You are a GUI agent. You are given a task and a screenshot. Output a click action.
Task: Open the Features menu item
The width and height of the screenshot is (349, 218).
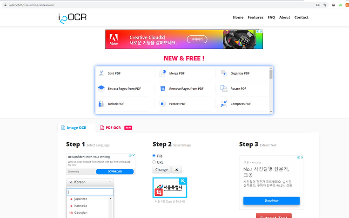(255, 17)
